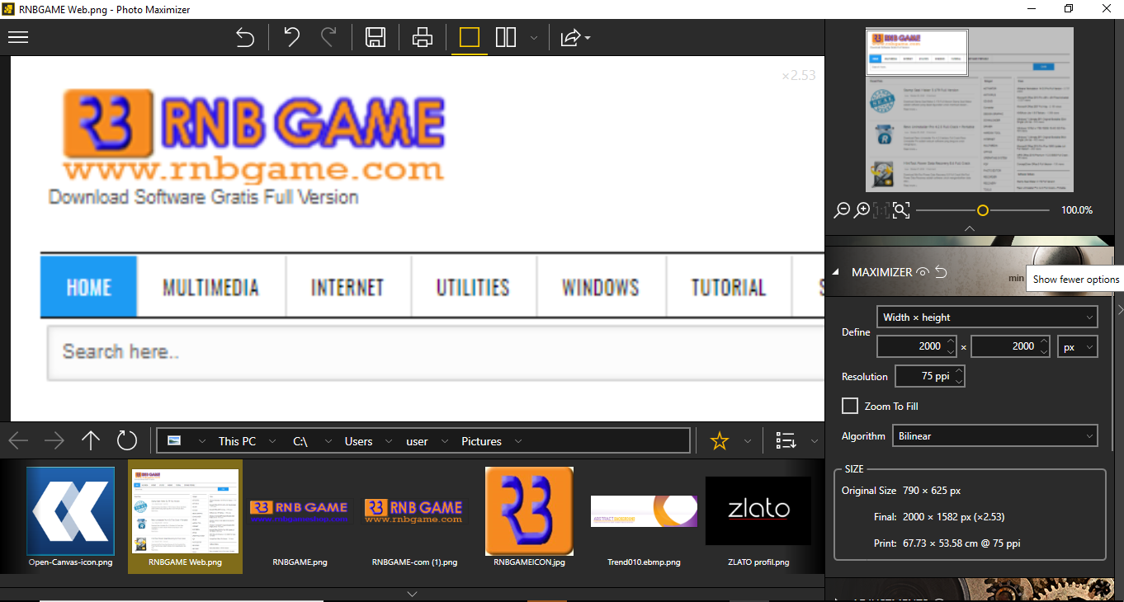Select Users in the breadcrumb path
Viewport: 1124px width, 602px height.
click(358, 441)
